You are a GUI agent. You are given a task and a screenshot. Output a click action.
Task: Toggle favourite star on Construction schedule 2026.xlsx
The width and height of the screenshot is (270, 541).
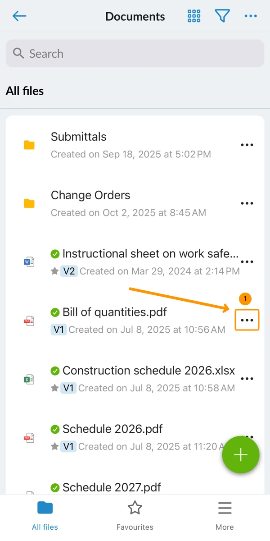tap(55, 388)
